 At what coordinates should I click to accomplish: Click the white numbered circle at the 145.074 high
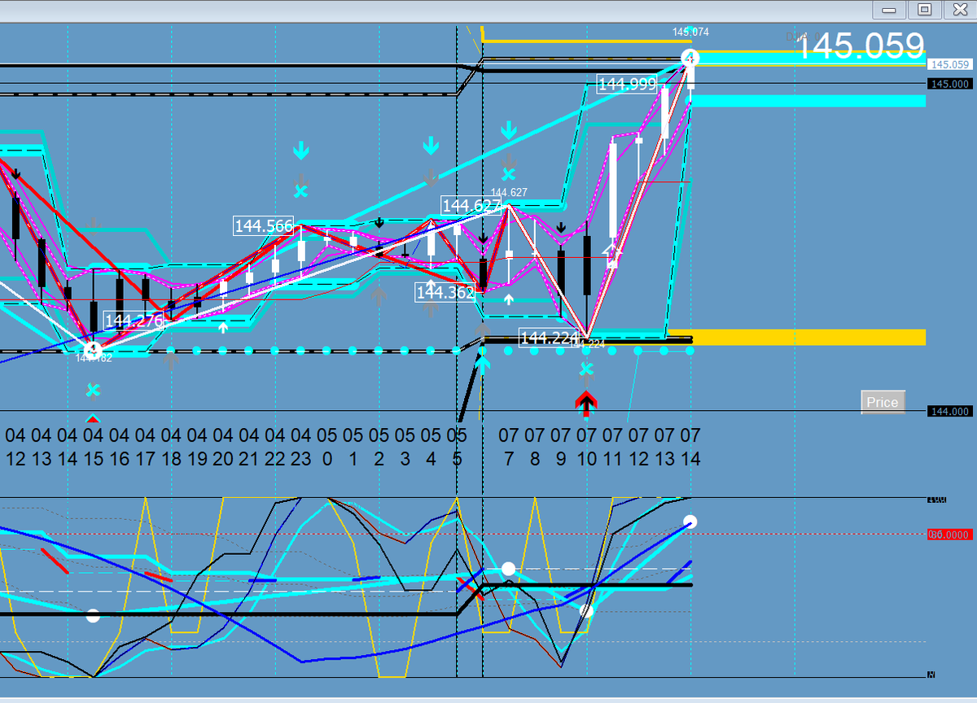click(x=690, y=59)
